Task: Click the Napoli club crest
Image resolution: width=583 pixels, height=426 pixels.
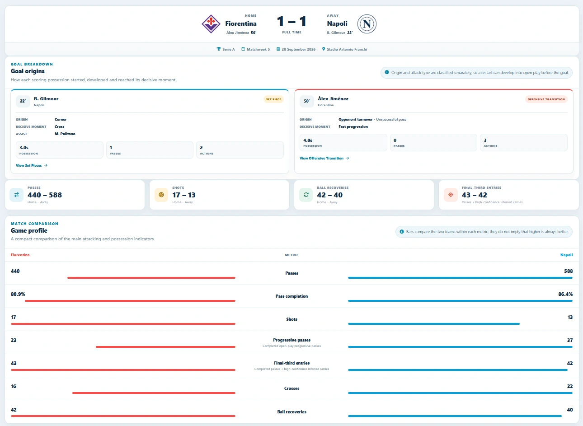Action: point(367,24)
